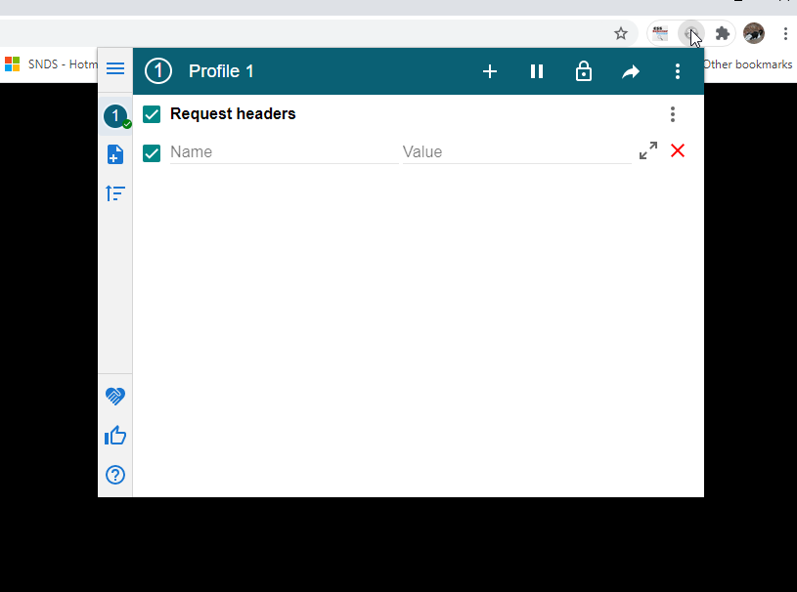Click the Profile 1 number badge in header
Screen dimensions: 797x592
click(x=158, y=71)
